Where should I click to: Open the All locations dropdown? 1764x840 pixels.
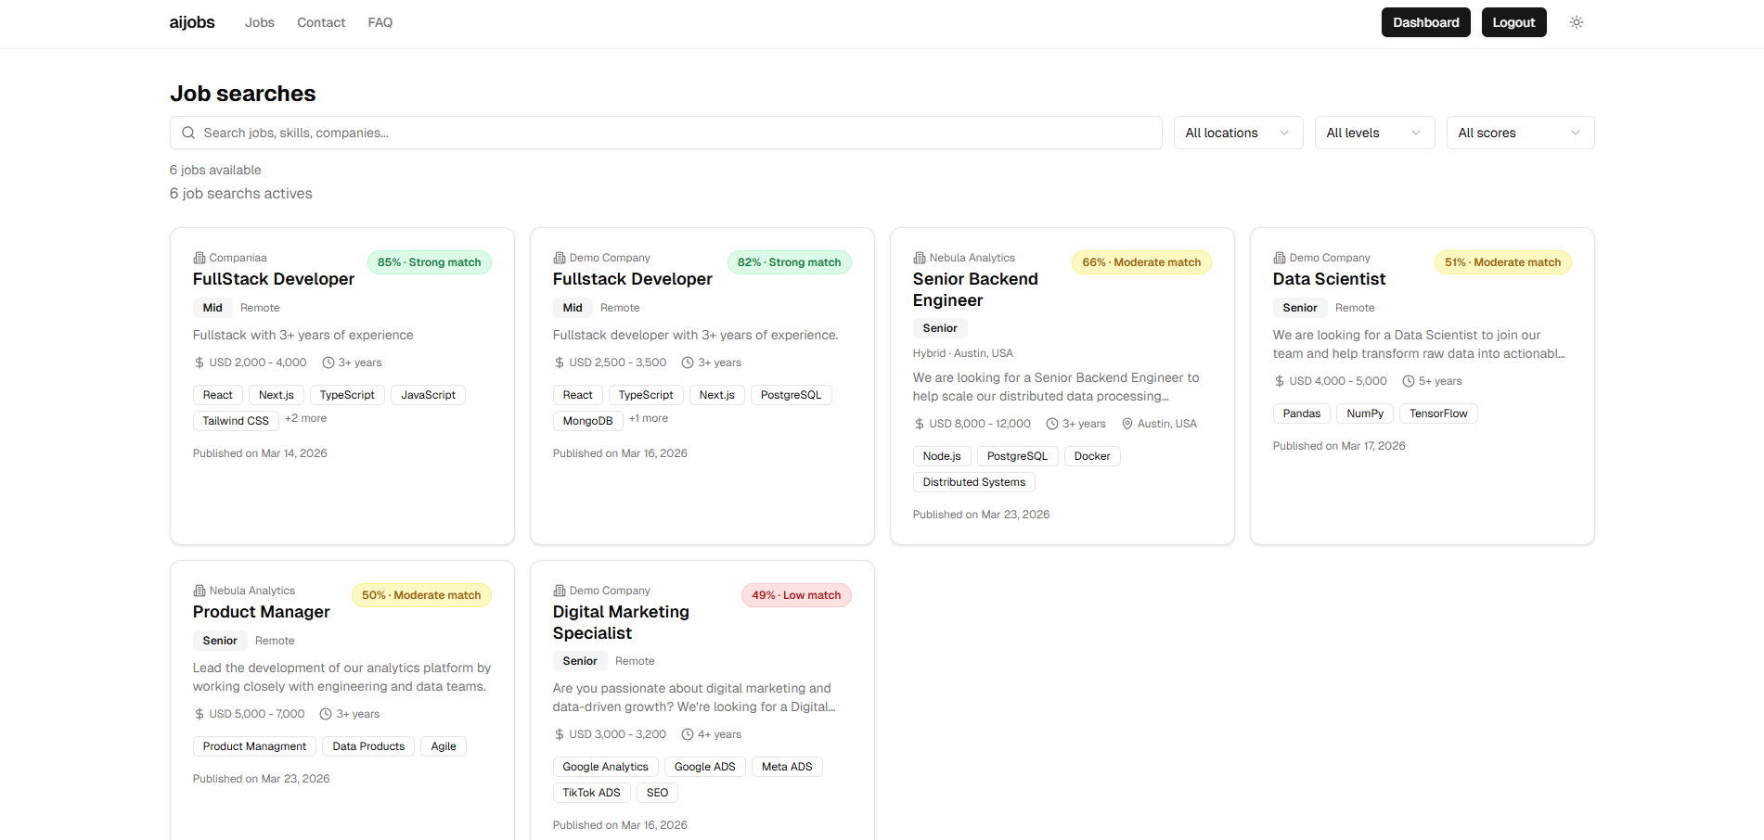click(1238, 133)
